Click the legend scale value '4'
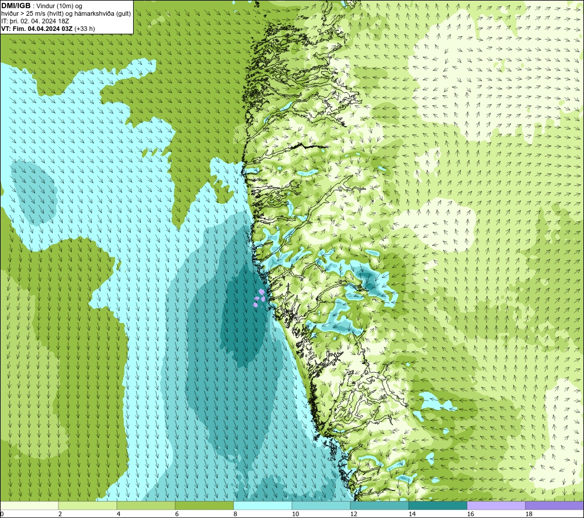584x518 pixels. (x=119, y=514)
